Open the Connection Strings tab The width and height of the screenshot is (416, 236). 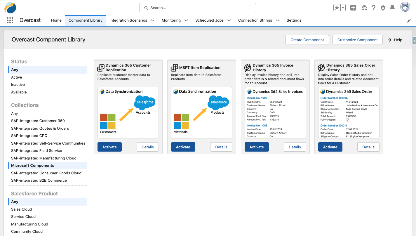(255, 20)
